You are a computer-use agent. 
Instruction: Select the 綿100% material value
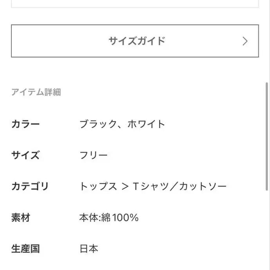[119, 217]
